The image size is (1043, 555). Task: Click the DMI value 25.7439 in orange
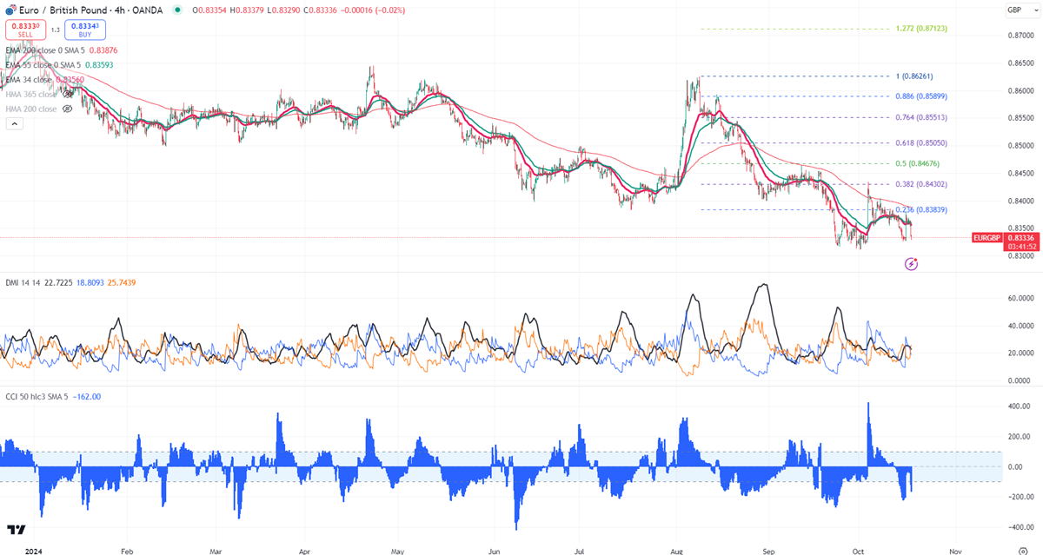pos(120,282)
